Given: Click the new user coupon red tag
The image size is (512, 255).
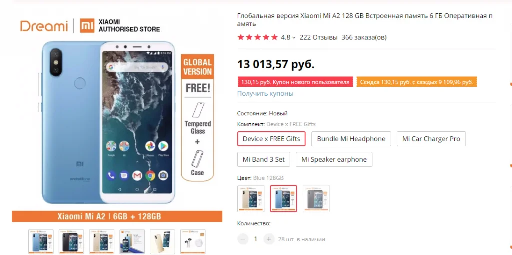Looking at the screenshot, I should 295,82.
